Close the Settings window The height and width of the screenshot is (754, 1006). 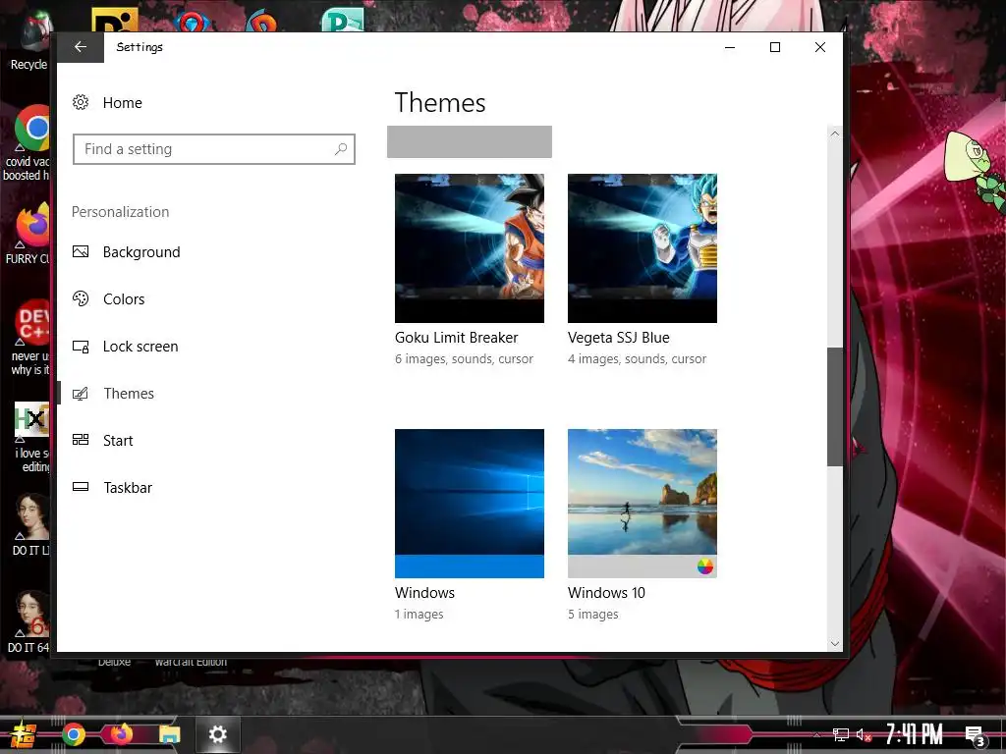coord(820,47)
